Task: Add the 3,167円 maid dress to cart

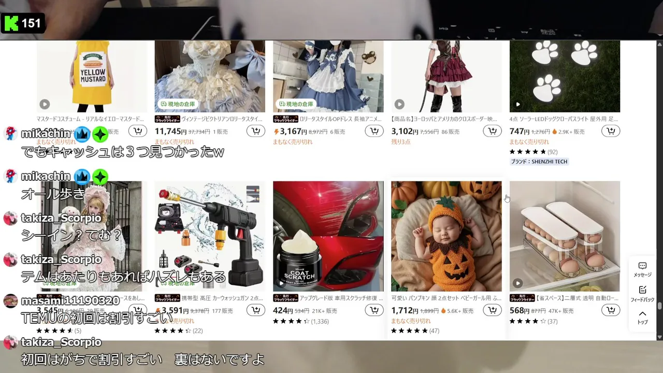Action: coord(374,131)
